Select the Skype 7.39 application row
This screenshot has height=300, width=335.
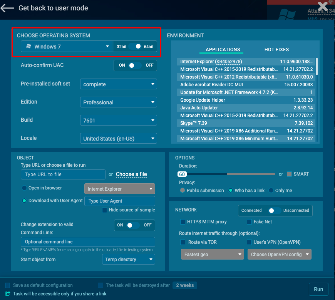click(246, 123)
